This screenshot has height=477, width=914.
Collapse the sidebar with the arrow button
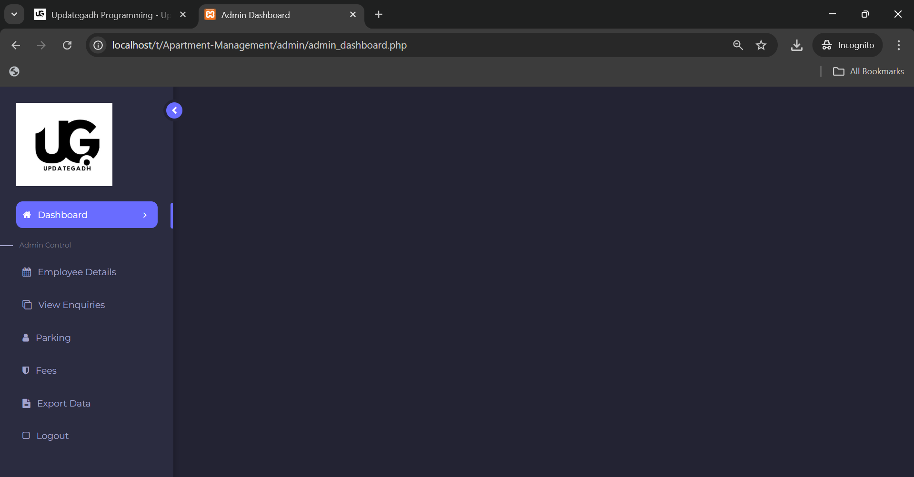pos(174,110)
